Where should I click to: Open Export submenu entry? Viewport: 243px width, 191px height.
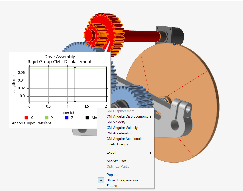pyautogui.click(x=111, y=153)
